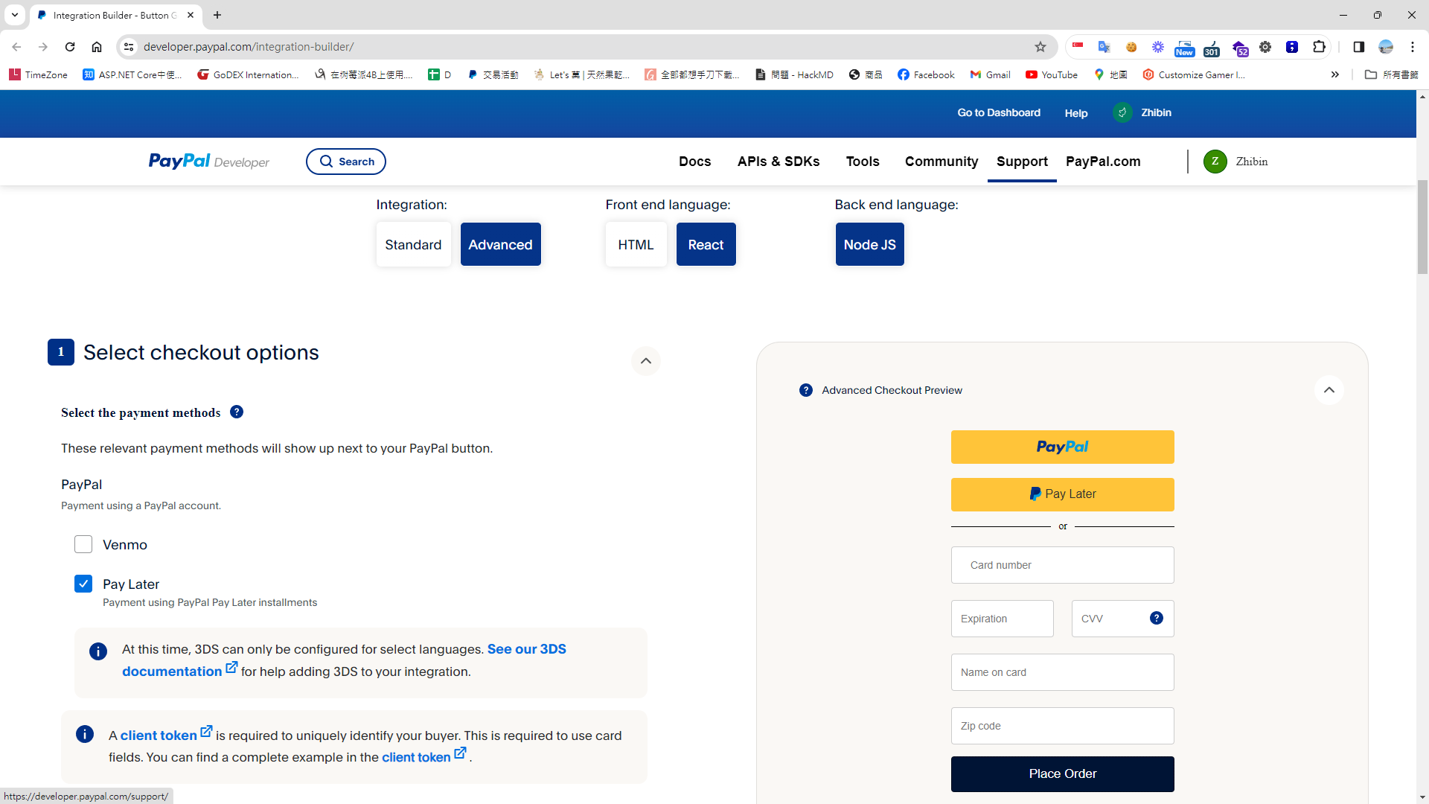Viewport: 1429px width, 804px height.
Task: Collapse the Advanced Checkout Preview panel
Action: pos(1329,390)
